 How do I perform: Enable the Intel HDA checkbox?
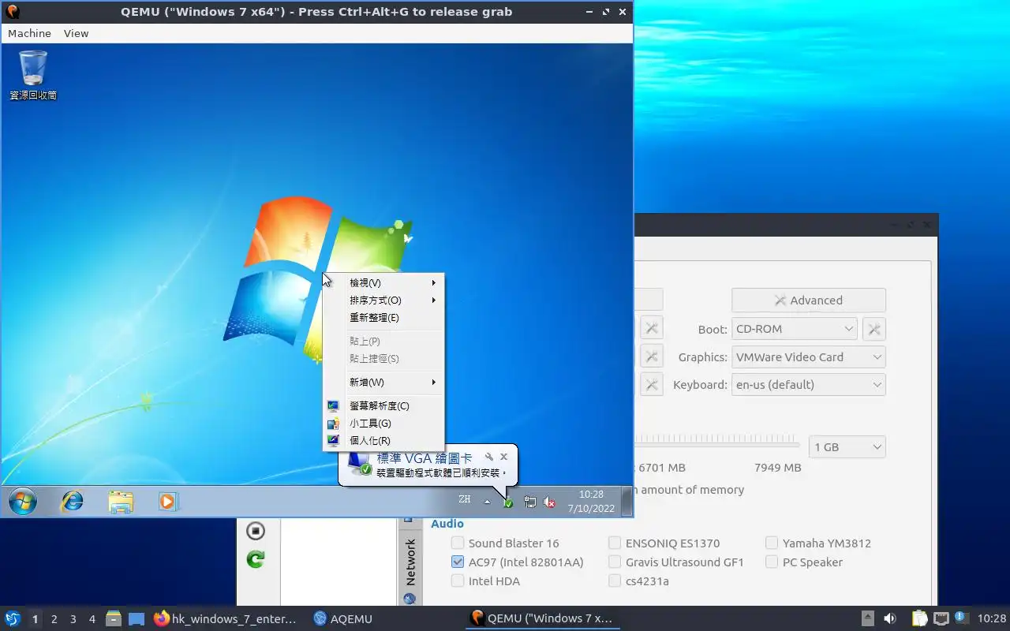coord(458,581)
